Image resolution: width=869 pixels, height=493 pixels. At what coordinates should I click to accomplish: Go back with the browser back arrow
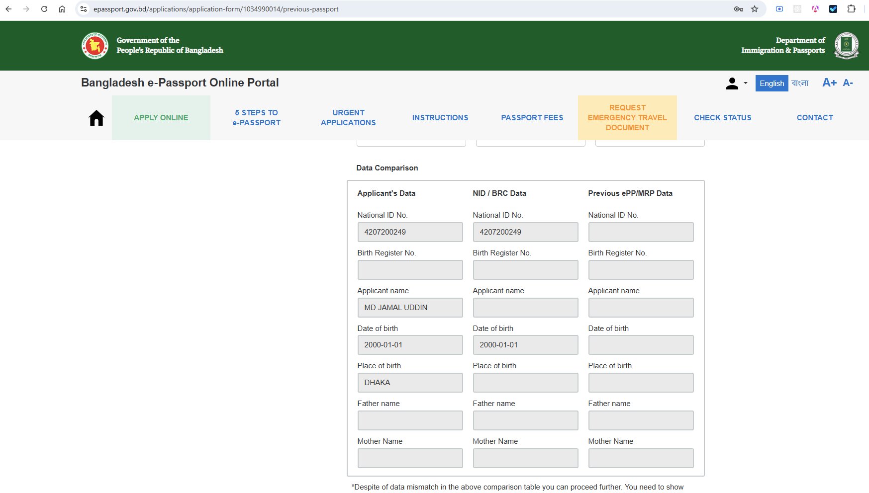(8, 9)
